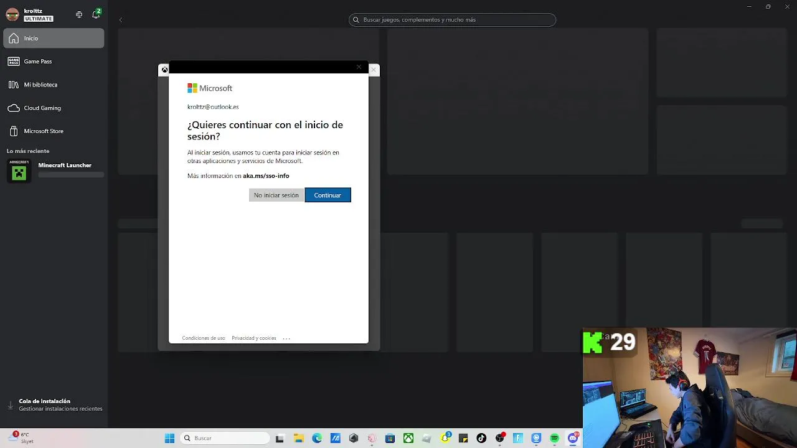Open Microsoft Store from taskbar

[390, 438]
